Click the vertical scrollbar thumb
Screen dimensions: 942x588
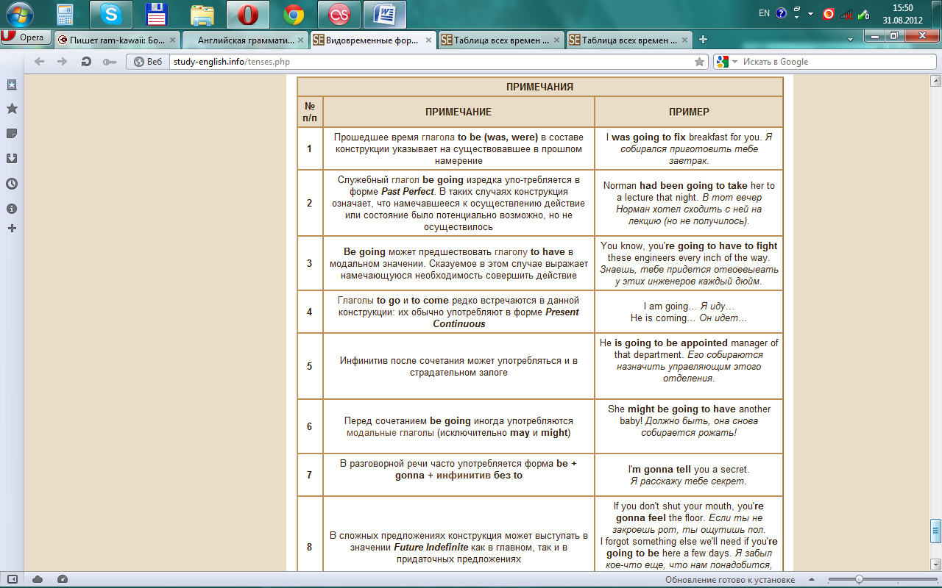tap(935, 530)
